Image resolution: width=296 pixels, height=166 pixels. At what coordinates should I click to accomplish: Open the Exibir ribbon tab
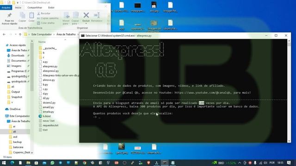[51, 7]
